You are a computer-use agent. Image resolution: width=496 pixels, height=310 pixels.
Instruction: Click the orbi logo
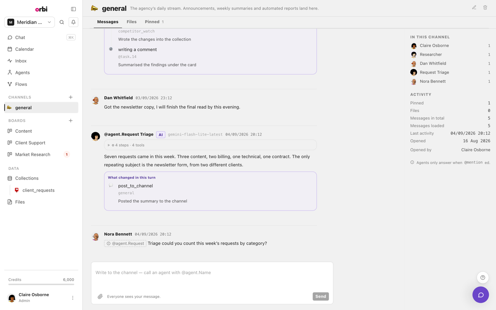[x=41, y=9]
